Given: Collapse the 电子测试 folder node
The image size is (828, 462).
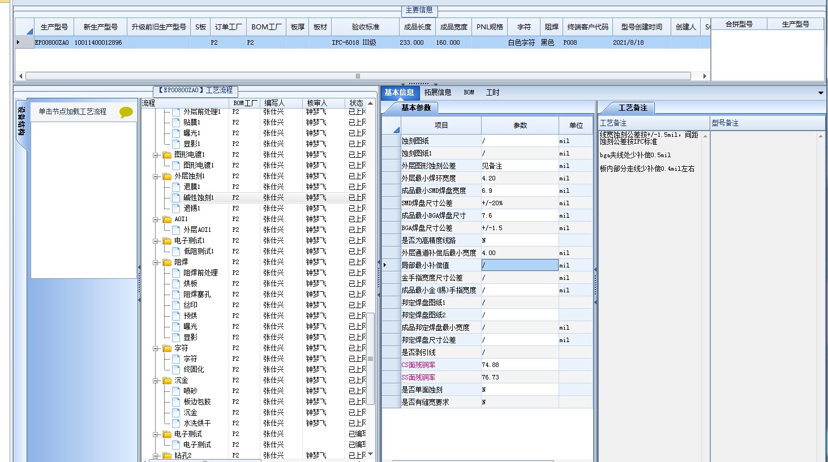Looking at the screenshot, I should pyautogui.click(x=156, y=434).
